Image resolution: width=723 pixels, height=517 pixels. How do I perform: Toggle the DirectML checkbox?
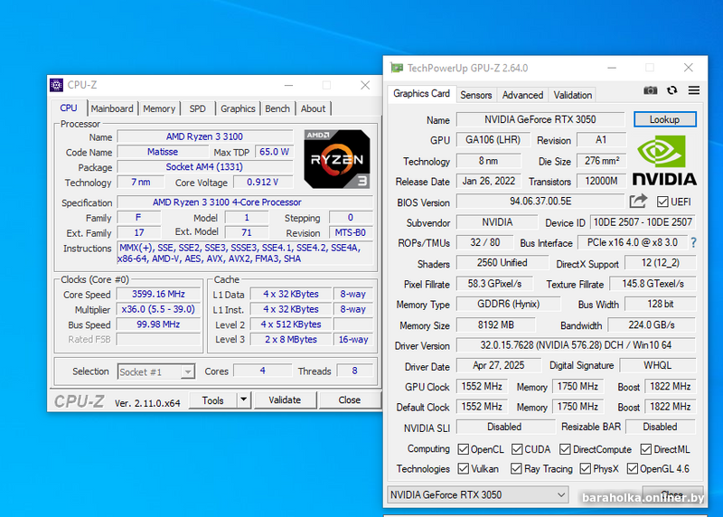point(645,449)
